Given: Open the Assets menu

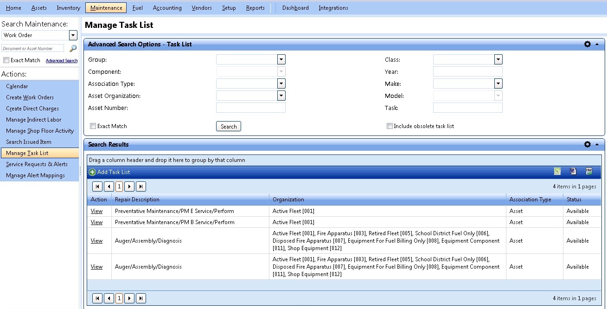Looking at the screenshot, I should click(39, 8).
